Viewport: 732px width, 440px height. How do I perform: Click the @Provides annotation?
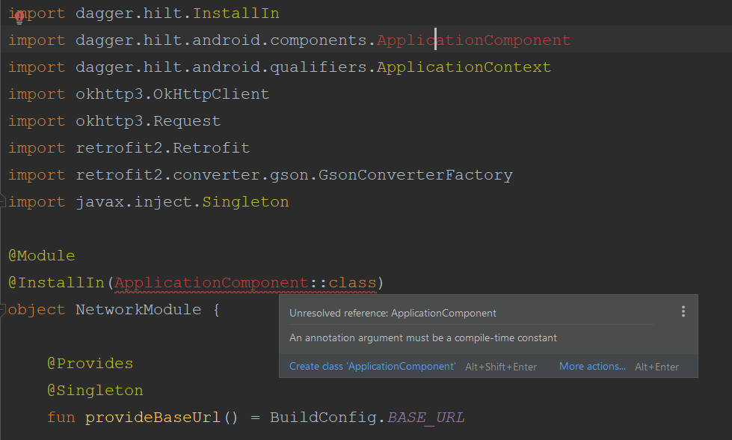90,363
